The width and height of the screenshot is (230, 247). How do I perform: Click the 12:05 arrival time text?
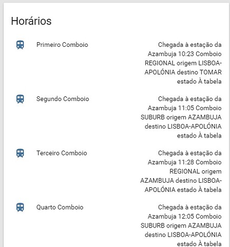point(186,217)
